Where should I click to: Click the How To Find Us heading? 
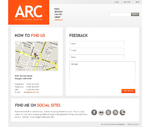tap(30, 36)
